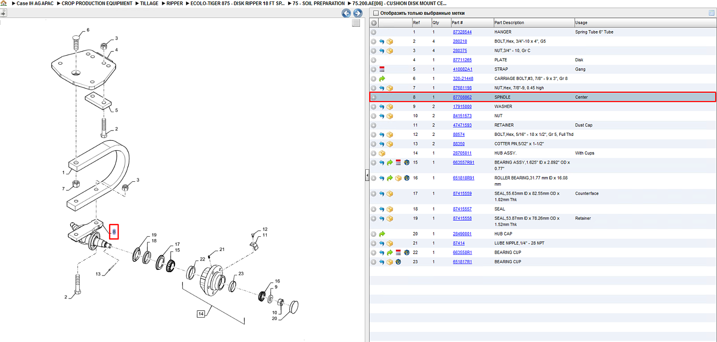Screen dimensions: 717x342
Task: Click green arrow icon on CARRIAGE BOLT row
Action: pyautogui.click(x=382, y=78)
